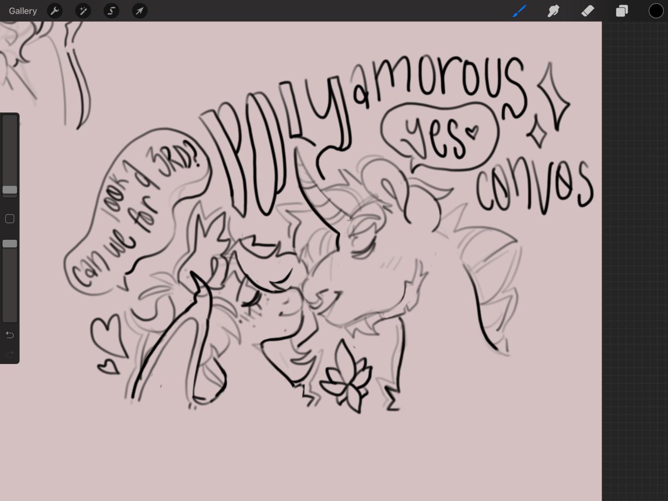This screenshot has width=668, height=501.
Task: Open the black color picker
Action: [x=656, y=11]
